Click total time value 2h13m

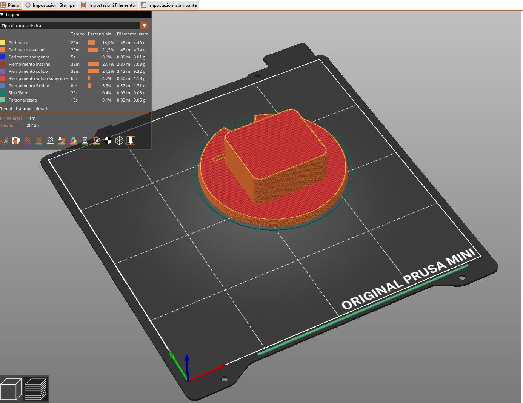click(x=34, y=125)
